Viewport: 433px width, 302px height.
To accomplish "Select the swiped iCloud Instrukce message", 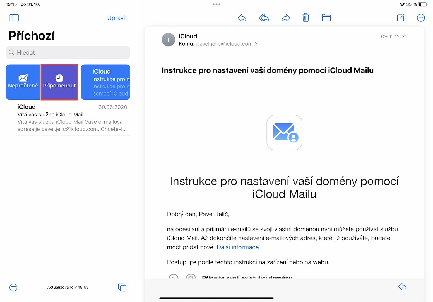I will point(105,82).
